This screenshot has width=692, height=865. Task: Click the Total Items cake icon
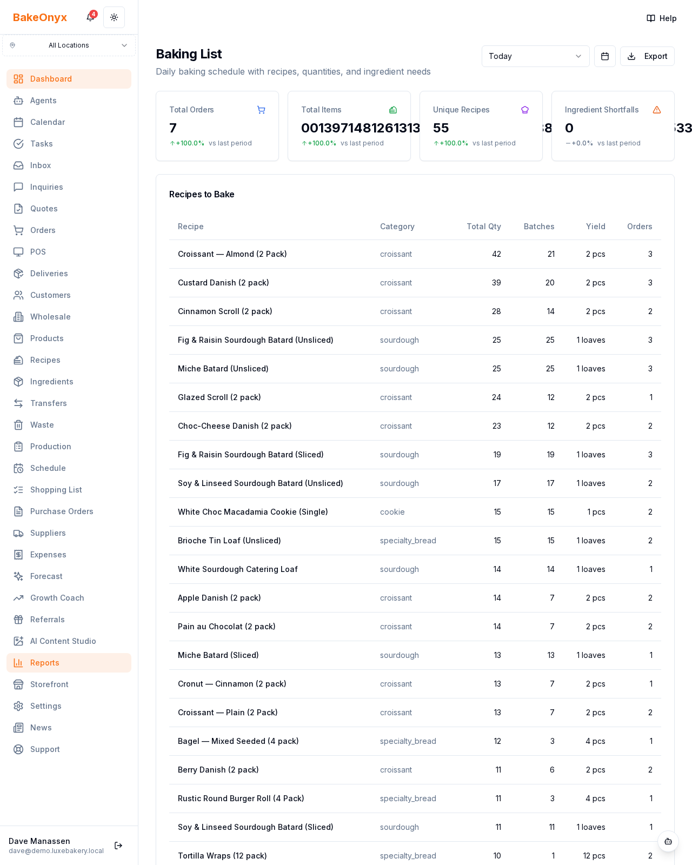point(393,110)
